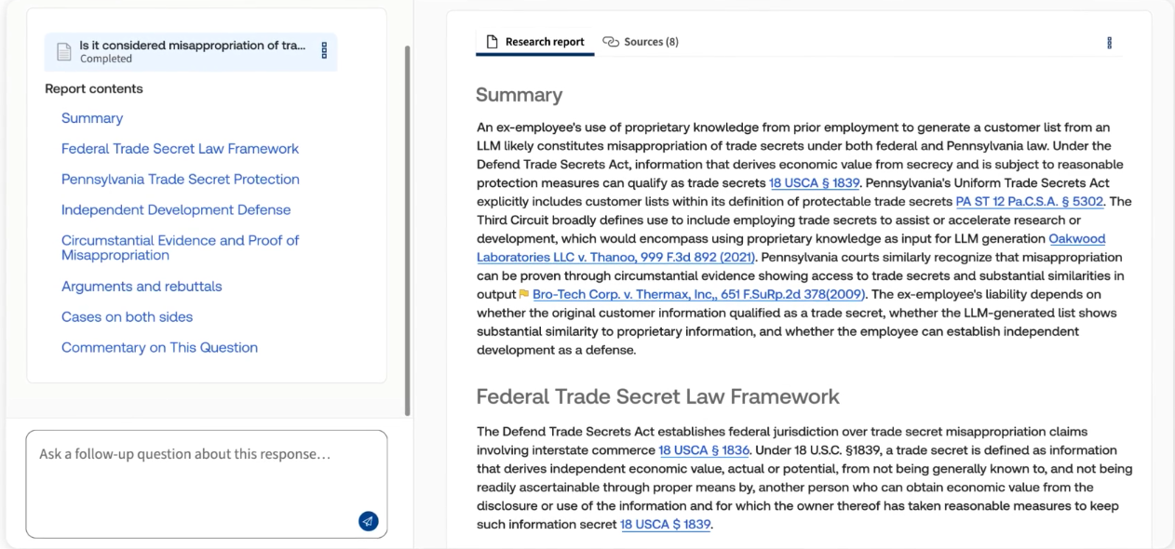Open Cases on both sides
Screen dimensions: 1175x549
click(127, 317)
